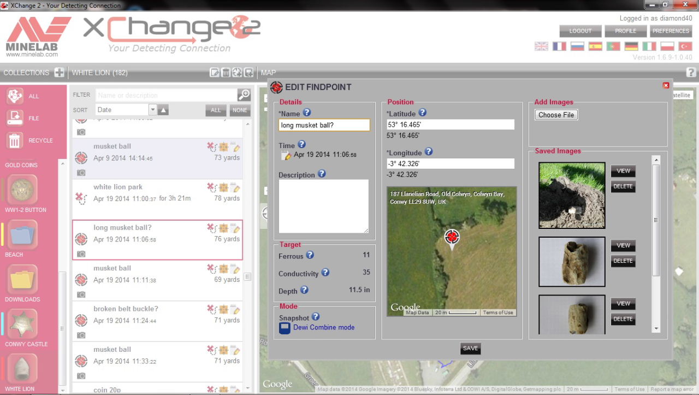Click the help icon next to Depth
699x395 pixels.
coord(304,290)
